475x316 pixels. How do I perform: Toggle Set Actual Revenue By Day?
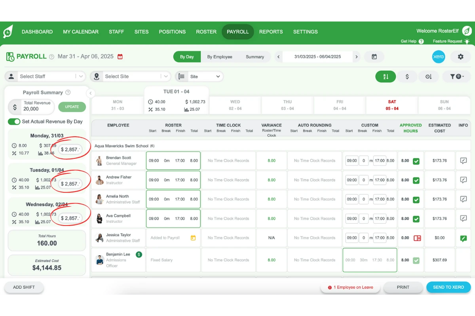point(14,122)
